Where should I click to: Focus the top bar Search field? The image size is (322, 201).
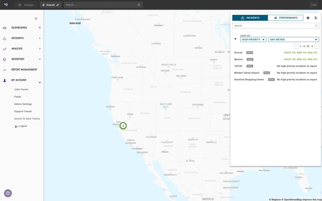click(103, 5)
